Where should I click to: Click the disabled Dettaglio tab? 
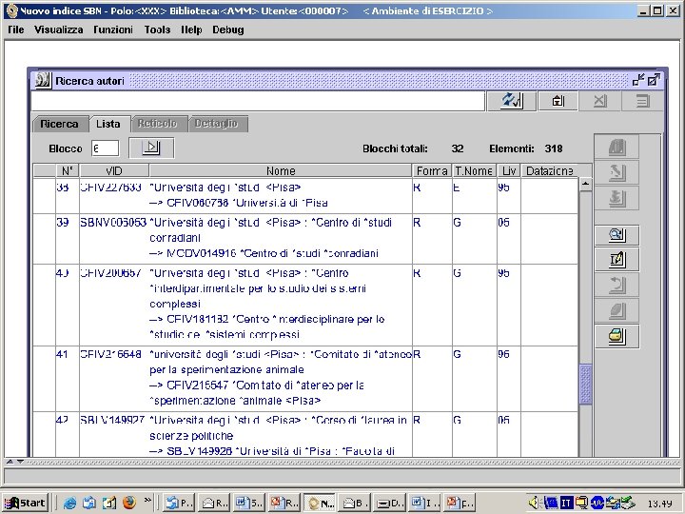click(216, 124)
